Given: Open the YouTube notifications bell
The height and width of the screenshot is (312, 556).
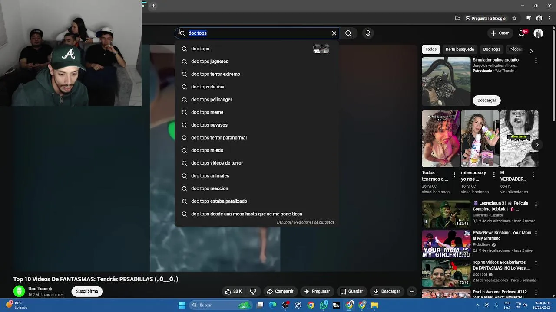Looking at the screenshot, I should (x=522, y=33).
